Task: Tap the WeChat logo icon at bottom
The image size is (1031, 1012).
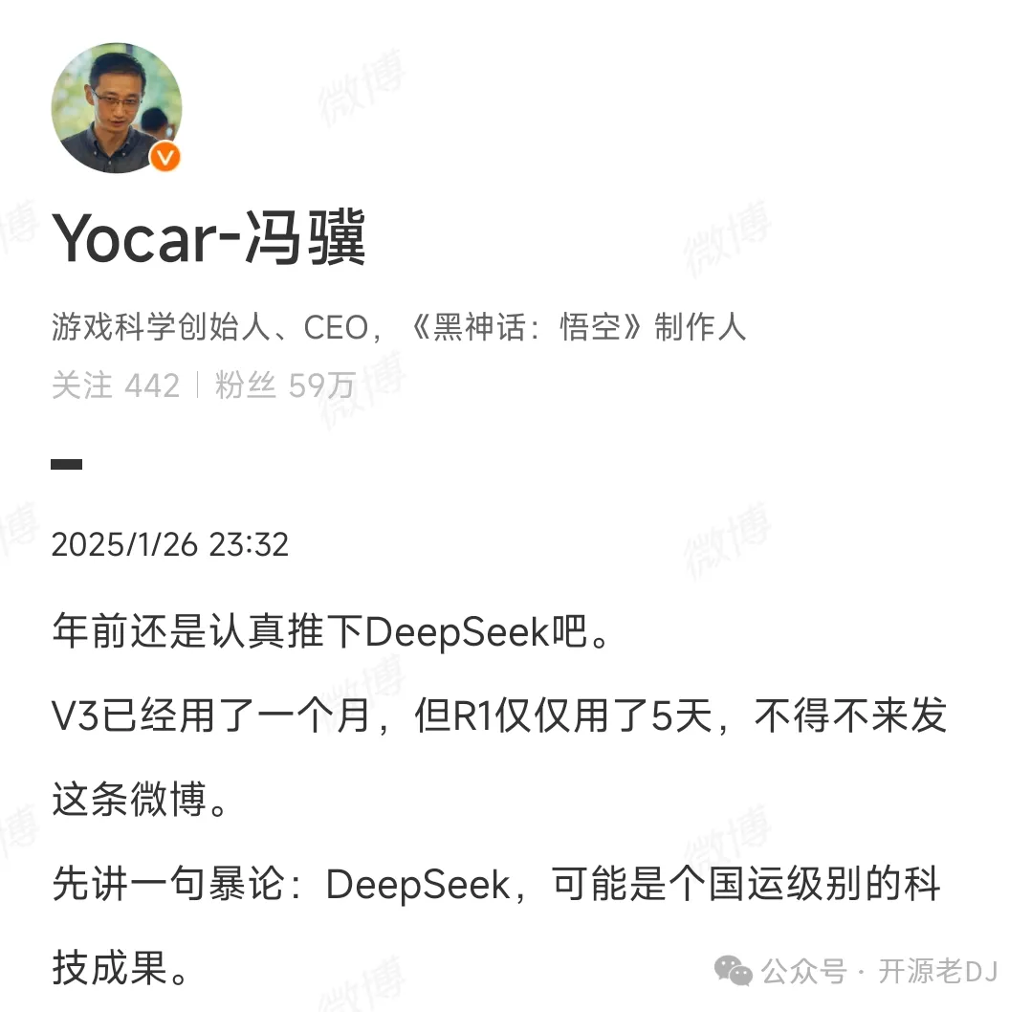Action: 734,971
